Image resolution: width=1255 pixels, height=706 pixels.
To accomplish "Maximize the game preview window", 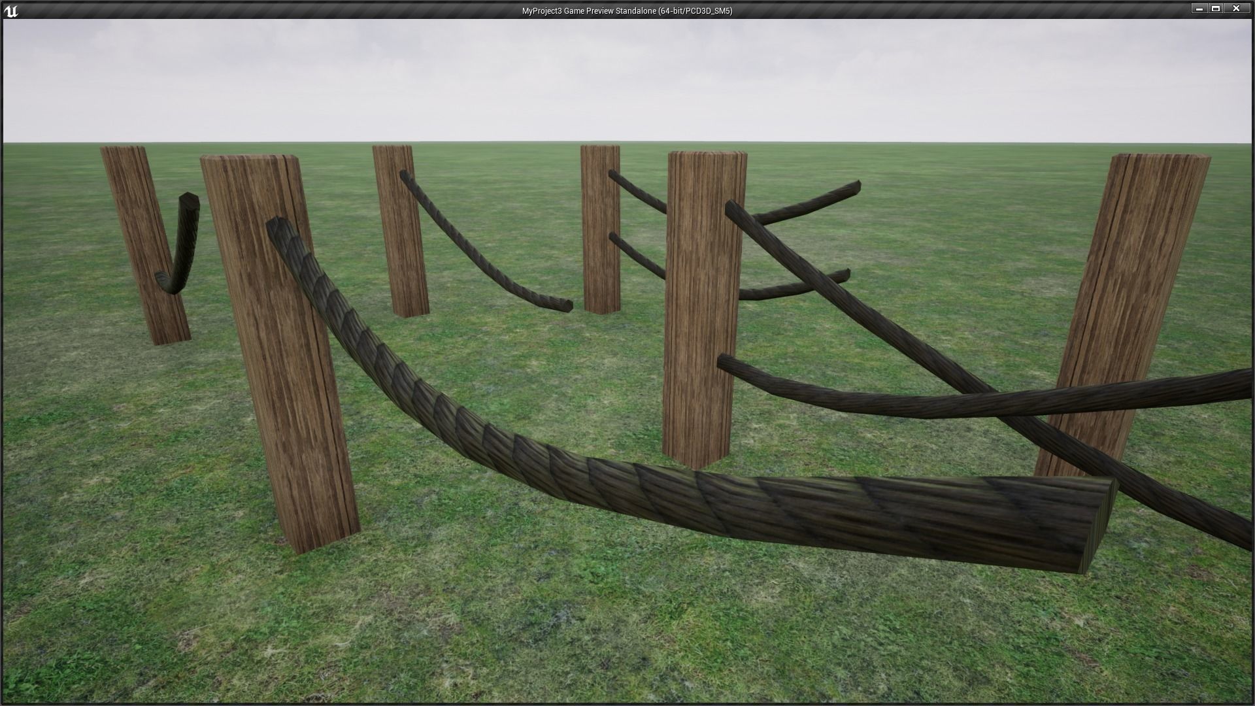I will coord(1216,8).
